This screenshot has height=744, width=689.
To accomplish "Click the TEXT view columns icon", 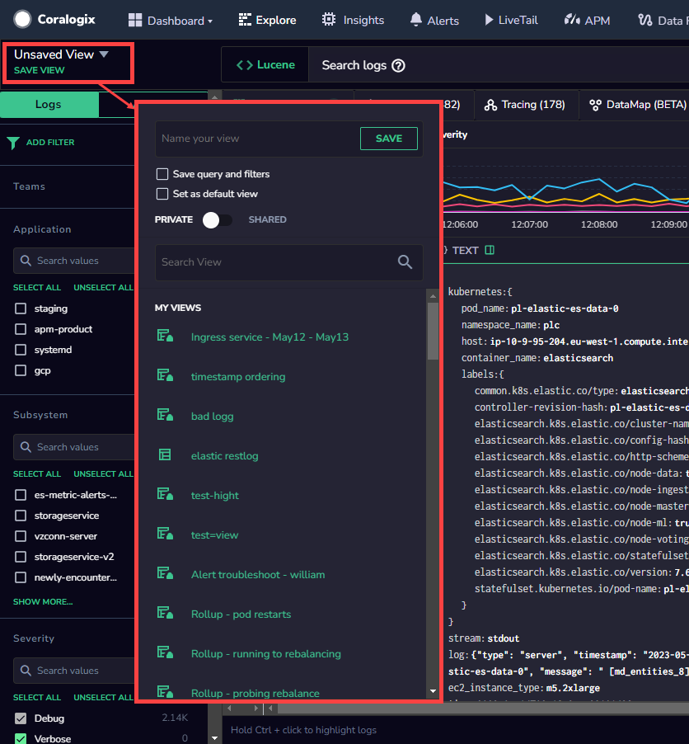I will tap(490, 250).
